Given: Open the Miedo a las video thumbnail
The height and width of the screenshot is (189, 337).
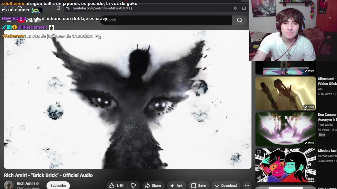Looking at the screenshot, I should pos(286,165).
